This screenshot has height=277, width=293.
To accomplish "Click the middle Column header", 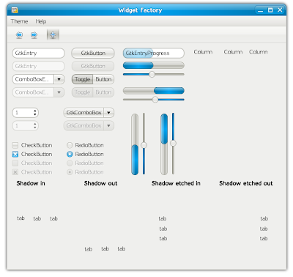I will click(x=233, y=52).
